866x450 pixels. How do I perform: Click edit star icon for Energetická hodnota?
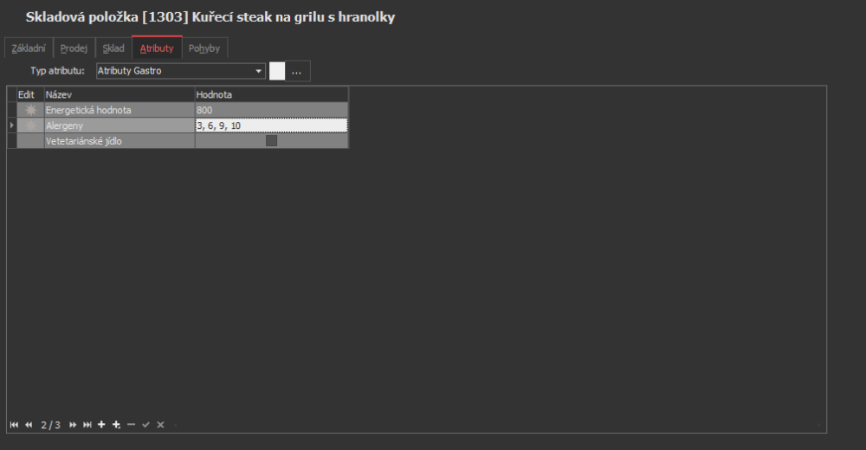click(x=31, y=111)
